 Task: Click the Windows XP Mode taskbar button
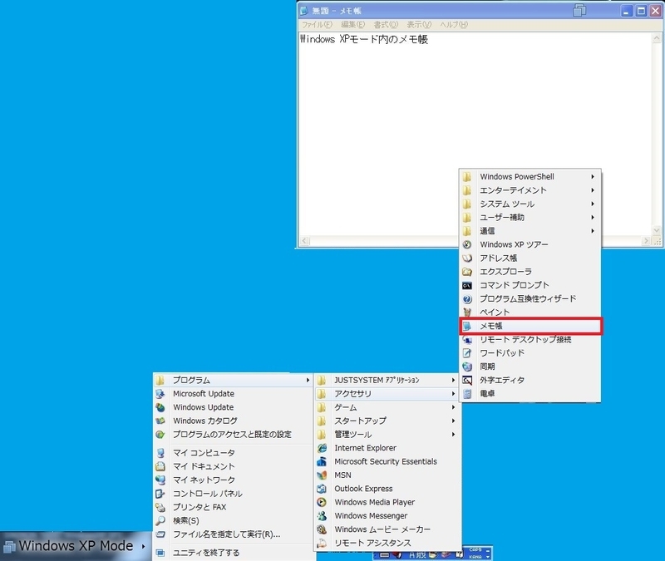click(76, 546)
